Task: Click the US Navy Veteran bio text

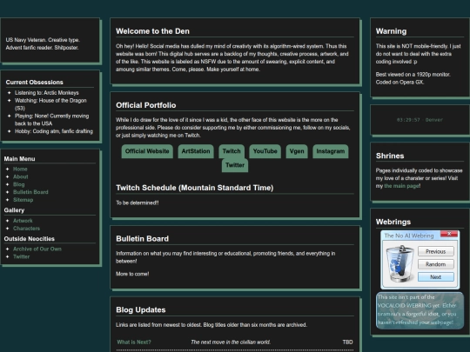Action: tap(43, 43)
